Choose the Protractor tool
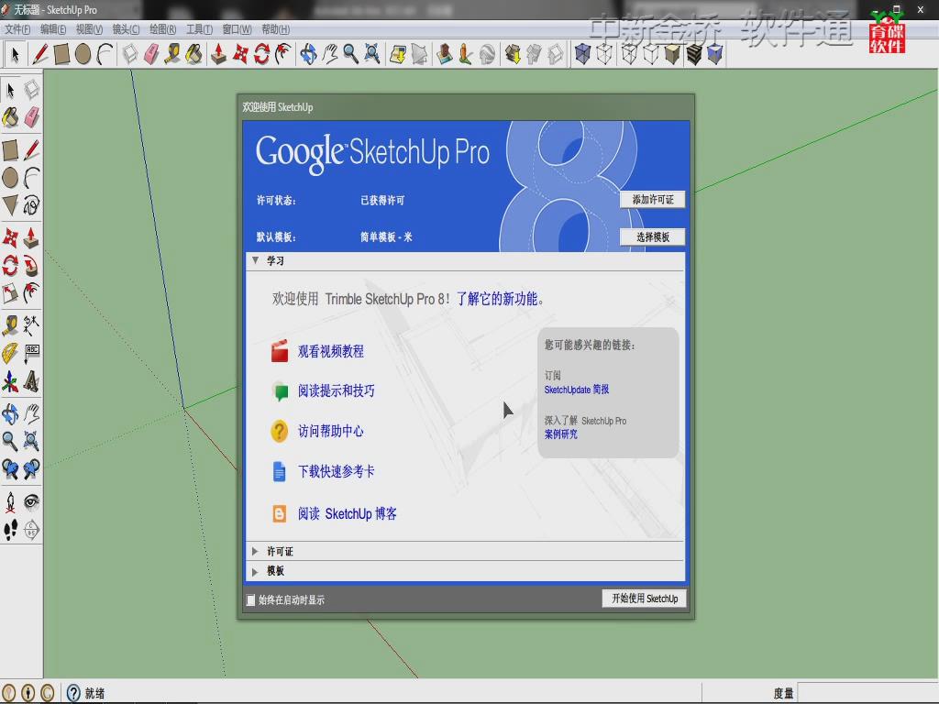 [10, 353]
